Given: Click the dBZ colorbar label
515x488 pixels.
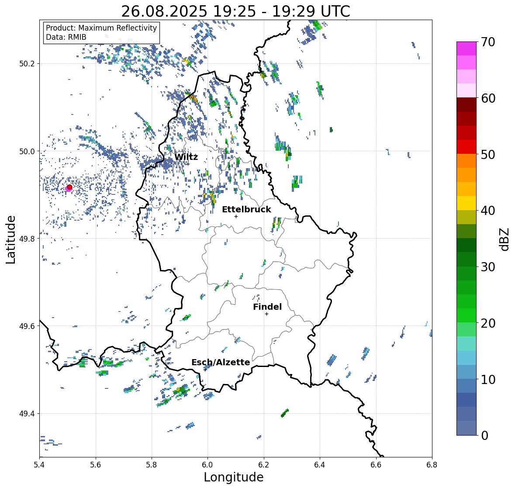Looking at the screenshot, I should (505, 239).
